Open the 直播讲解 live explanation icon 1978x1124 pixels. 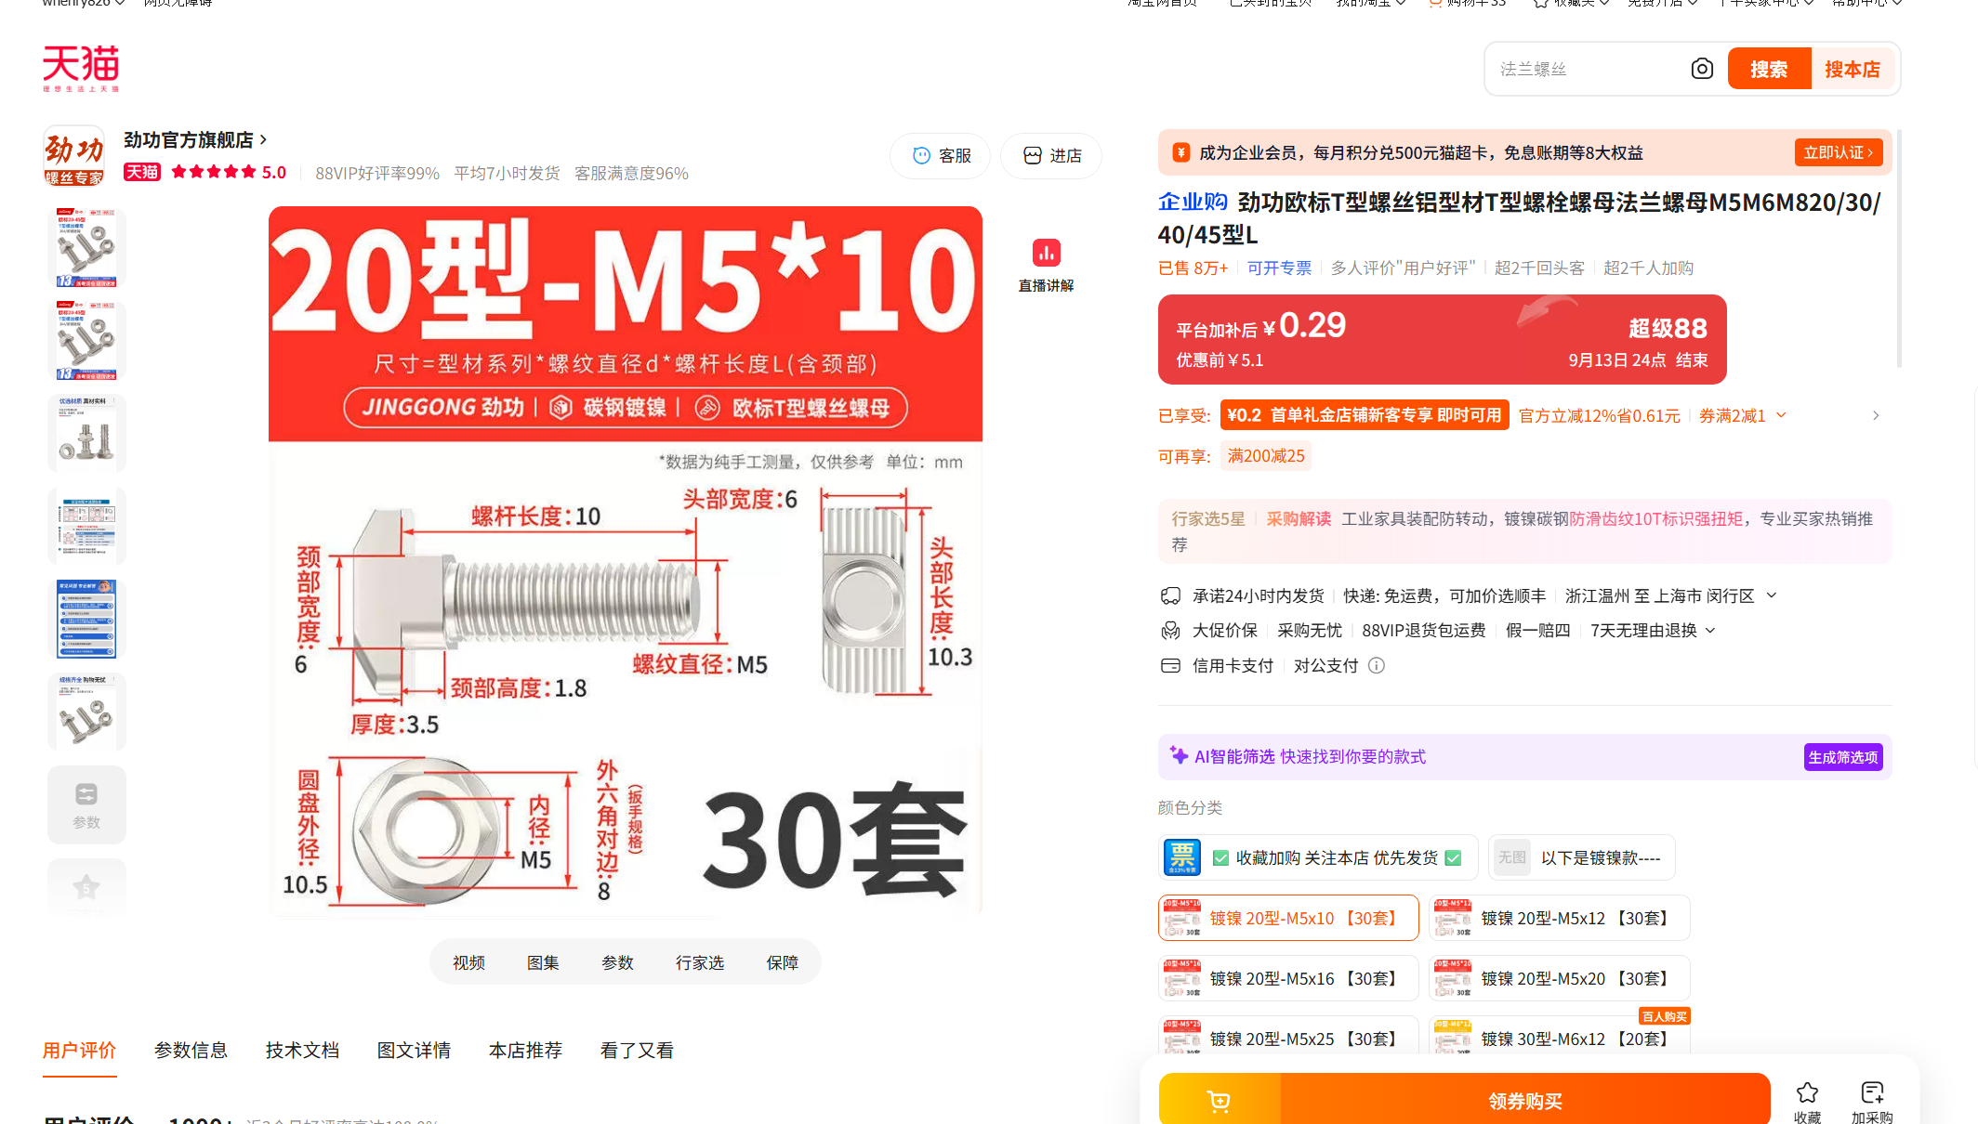(x=1047, y=253)
